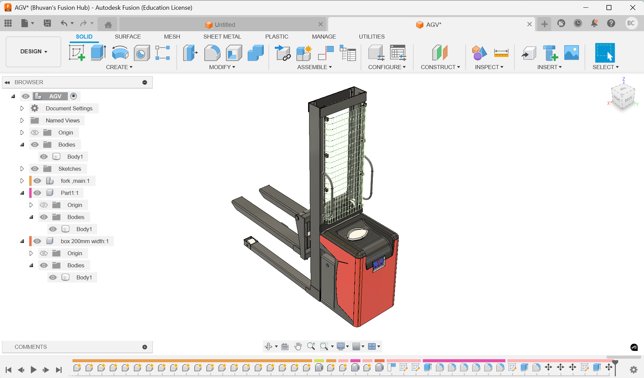
Task: Click the Change Parameters table icon
Action: 398,53
